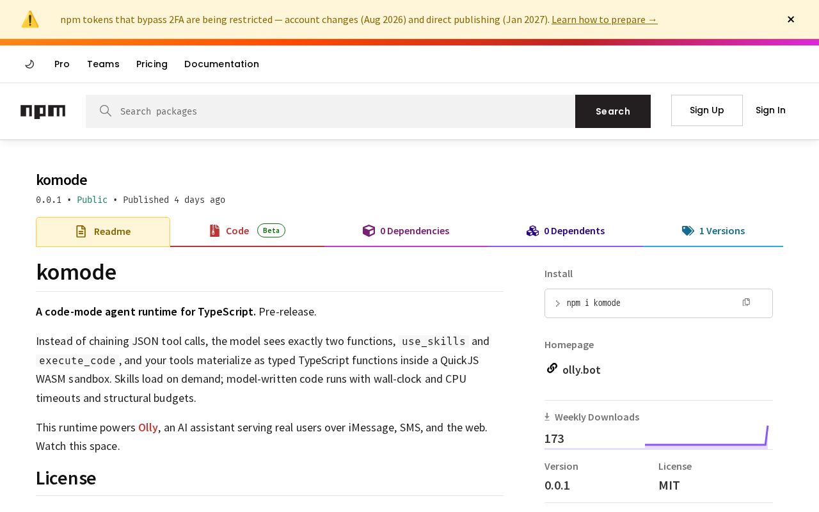Screen dimensions: 819x512
Task: Toggle dark mode moon icon
Action: (29, 64)
